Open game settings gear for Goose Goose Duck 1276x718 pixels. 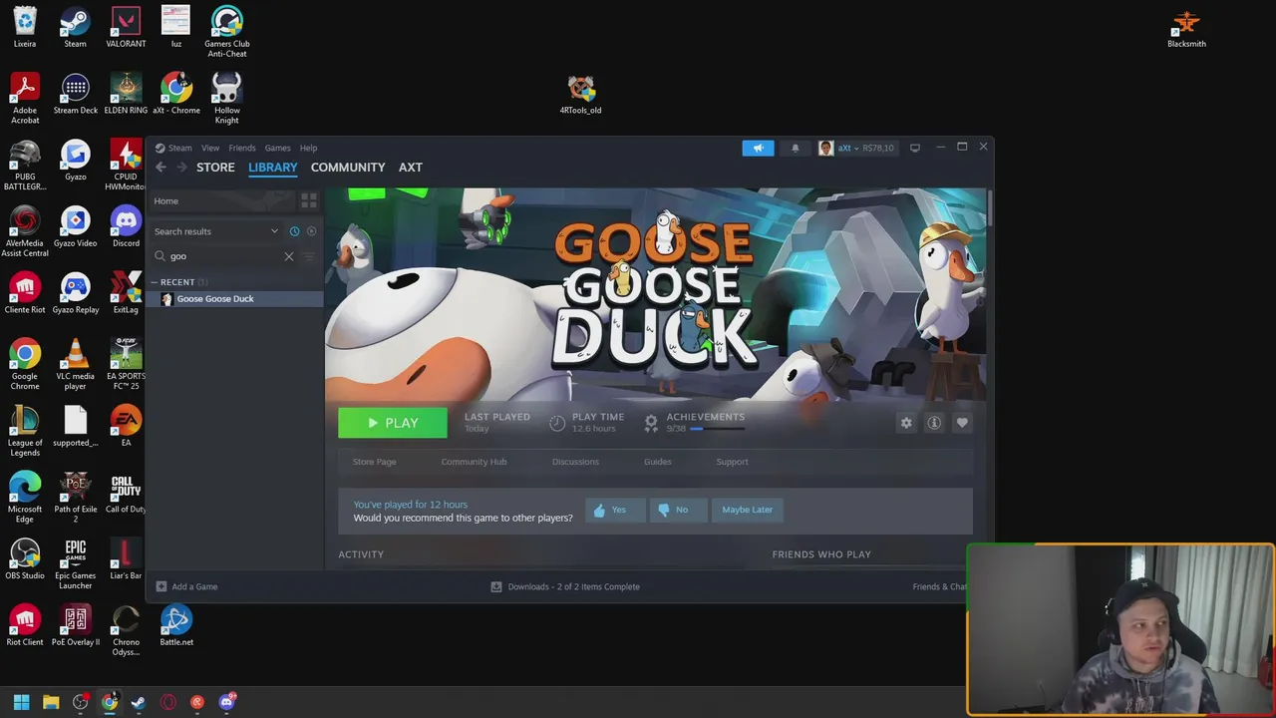click(x=906, y=423)
